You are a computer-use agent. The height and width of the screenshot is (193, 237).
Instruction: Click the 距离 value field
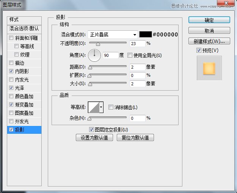pos(137,67)
